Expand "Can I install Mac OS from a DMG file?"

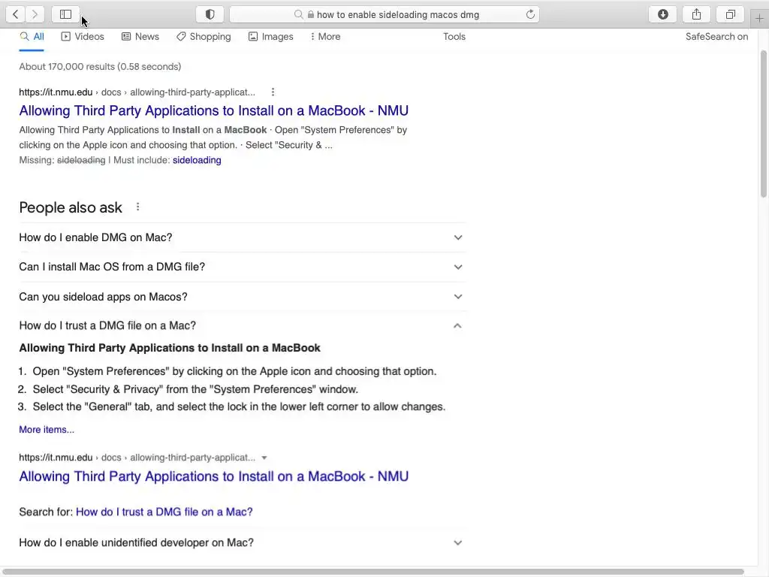(457, 267)
